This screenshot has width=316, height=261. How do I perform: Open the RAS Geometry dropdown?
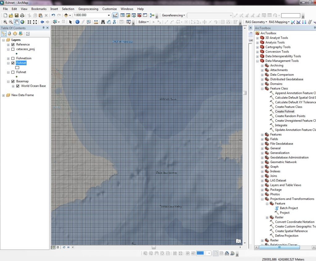click(x=256, y=22)
